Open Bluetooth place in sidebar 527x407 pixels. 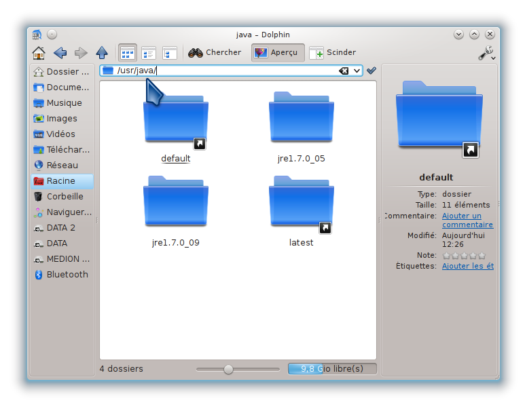[62, 274]
